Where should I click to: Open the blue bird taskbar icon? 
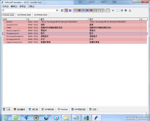pos(26,118)
